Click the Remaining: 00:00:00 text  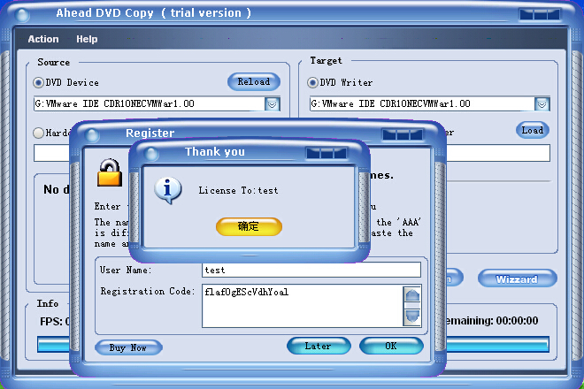click(x=492, y=321)
